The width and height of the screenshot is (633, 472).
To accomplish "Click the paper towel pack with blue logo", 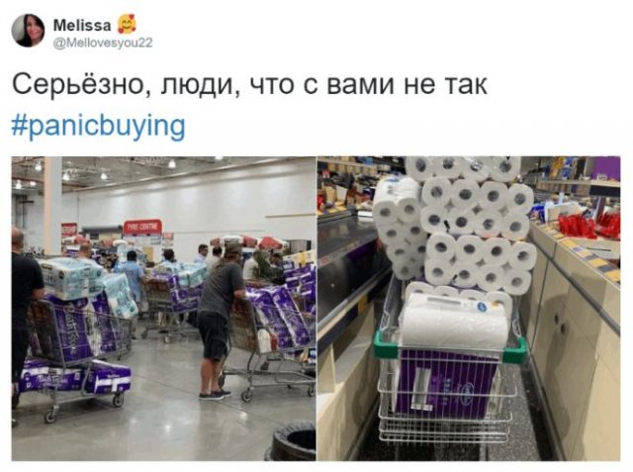I will (x=456, y=320).
